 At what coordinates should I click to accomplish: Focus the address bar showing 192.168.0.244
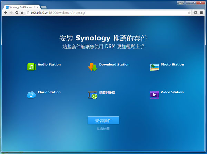[103, 13]
